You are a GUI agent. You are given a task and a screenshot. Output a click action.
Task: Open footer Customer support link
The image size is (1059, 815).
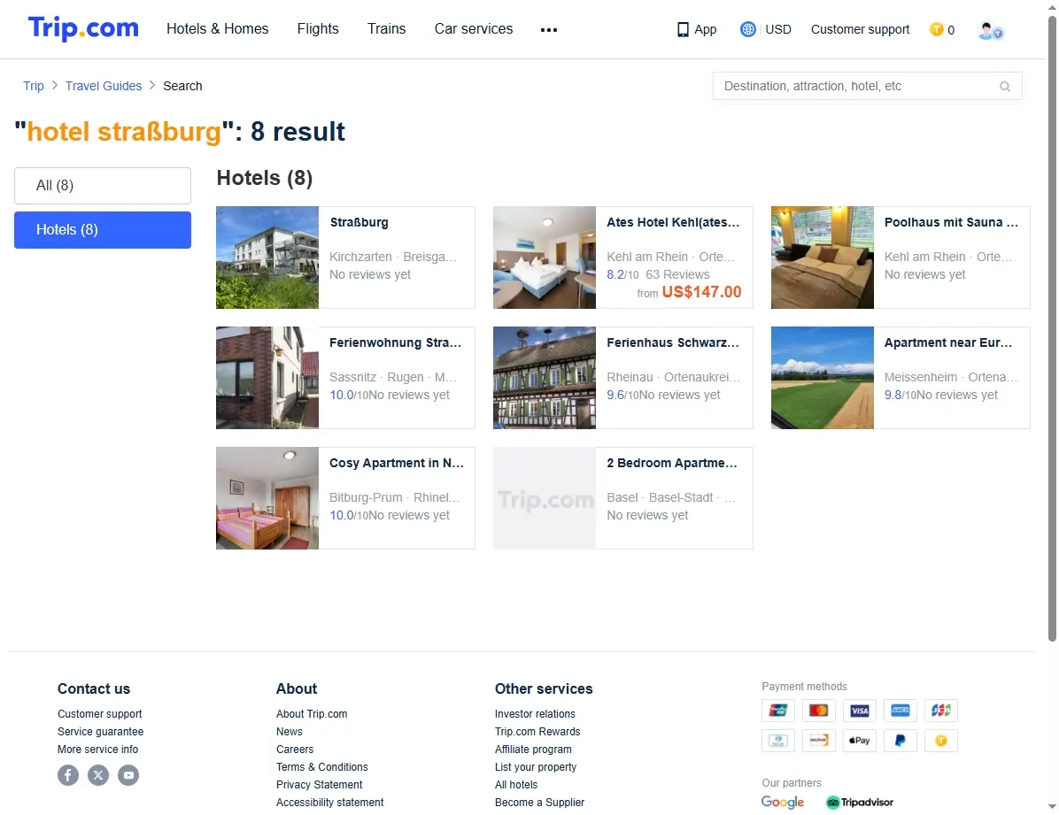(x=100, y=714)
